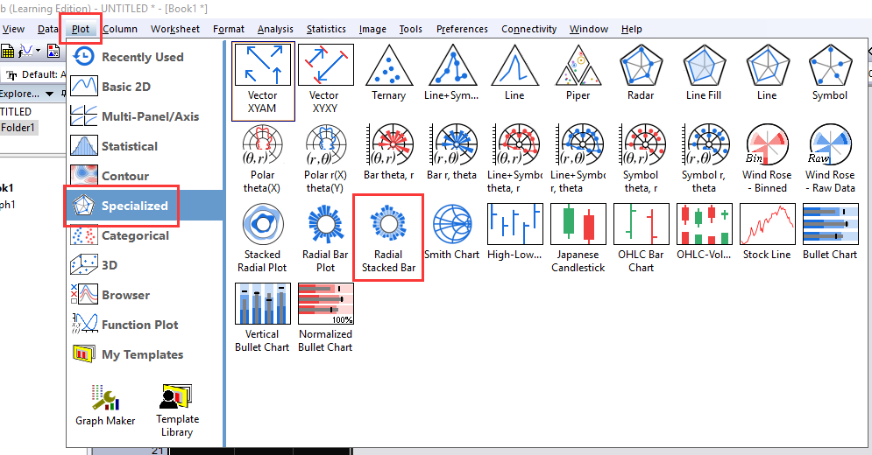Open the Graph Maker tool

tap(105, 405)
